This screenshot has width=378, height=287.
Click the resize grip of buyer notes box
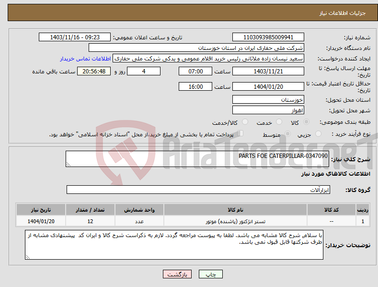pos(28,257)
